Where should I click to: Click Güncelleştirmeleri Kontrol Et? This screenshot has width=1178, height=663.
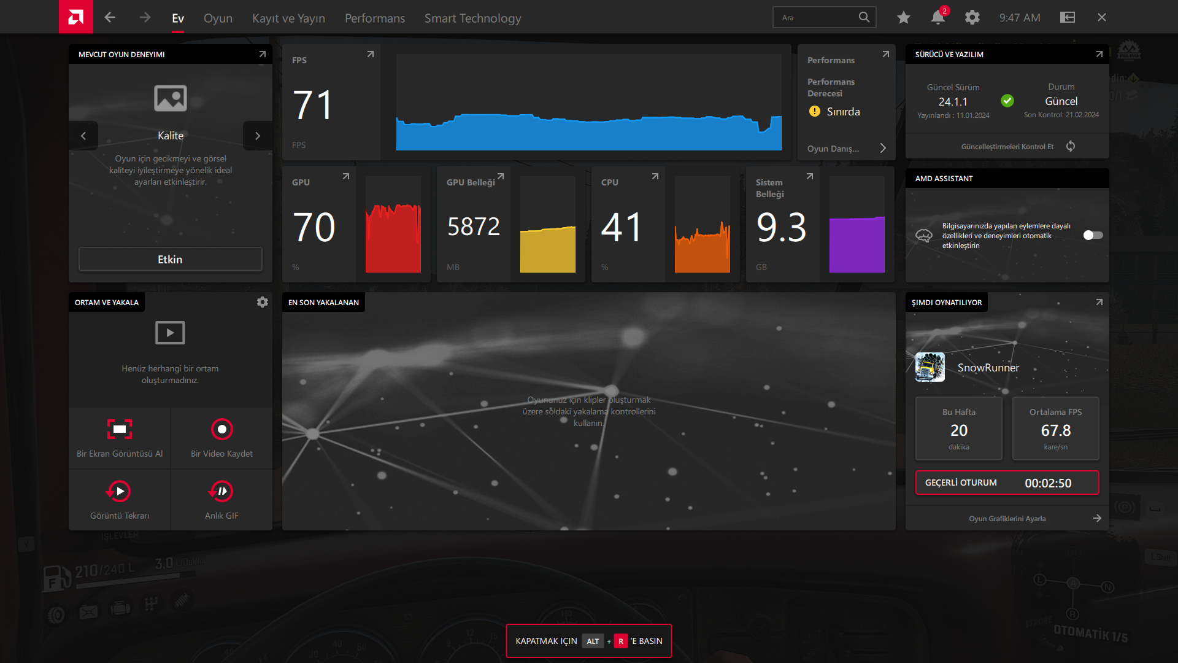[1007, 147]
